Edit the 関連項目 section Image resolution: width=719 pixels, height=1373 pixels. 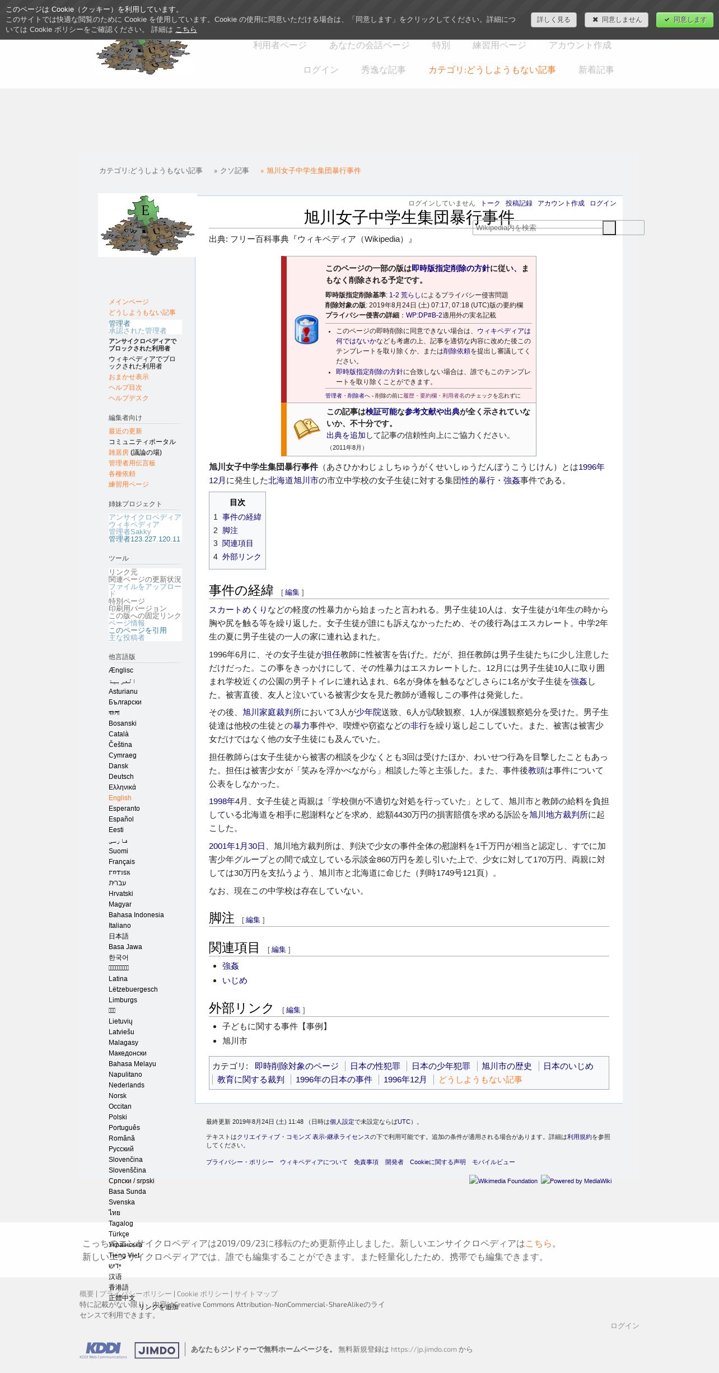[x=279, y=950]
